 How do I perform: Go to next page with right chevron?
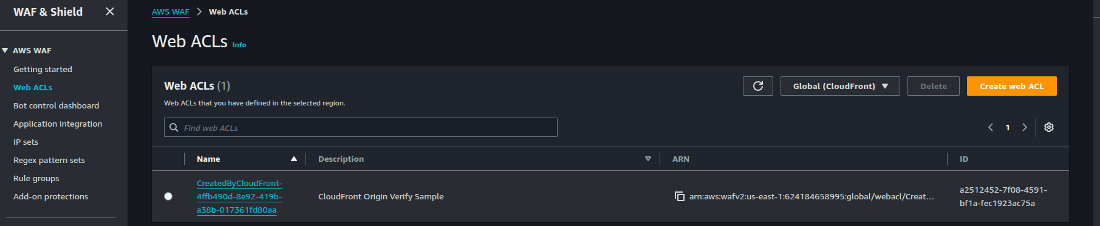pos(1025,127)
